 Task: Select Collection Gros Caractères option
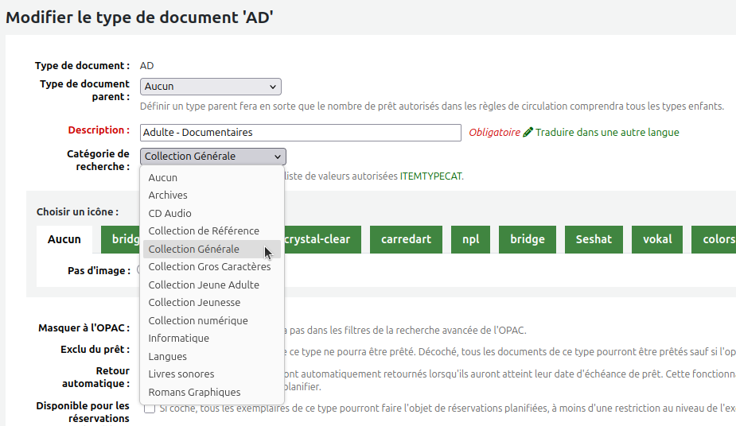[x=212, y=267]
